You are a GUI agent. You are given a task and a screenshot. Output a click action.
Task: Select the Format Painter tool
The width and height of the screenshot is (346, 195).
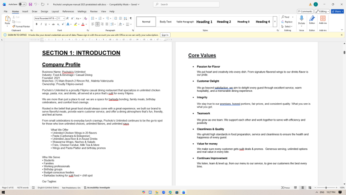21,26
